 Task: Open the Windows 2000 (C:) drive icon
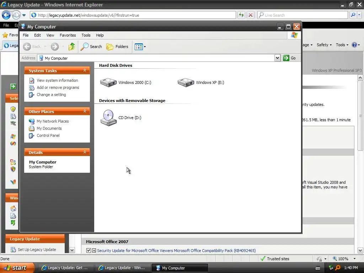pos(108,82)
